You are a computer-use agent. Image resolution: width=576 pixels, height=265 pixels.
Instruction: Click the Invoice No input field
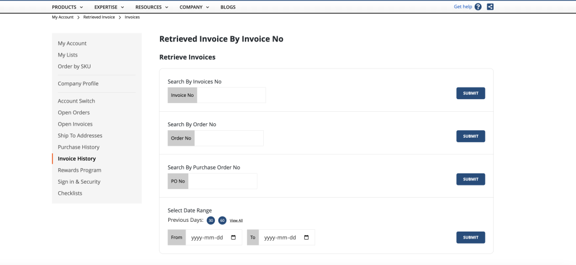pyautogui.click(x=232, y=95)
